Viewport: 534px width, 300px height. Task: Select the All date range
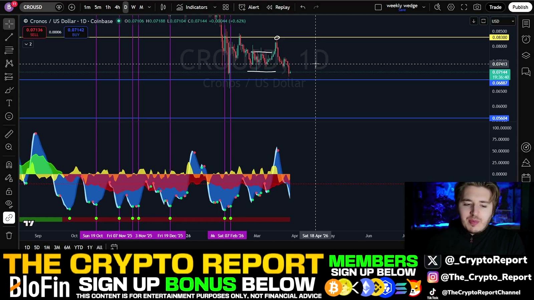99,247
